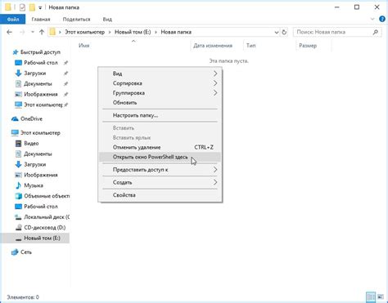Screen dimensions: 388x303
Task: Open the Help question mark icon
Action: pyautogui.click(x=382, y=19)
